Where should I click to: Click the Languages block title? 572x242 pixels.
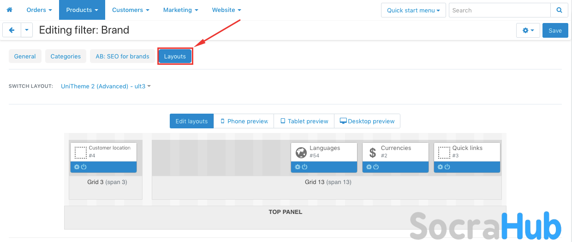click(x=325, y=148)
